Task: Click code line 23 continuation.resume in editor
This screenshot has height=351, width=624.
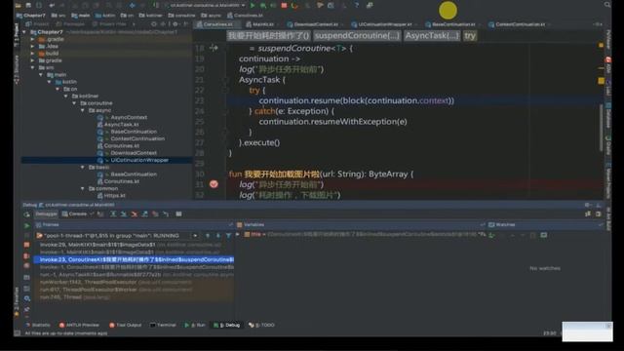Action: pos(356,100)
